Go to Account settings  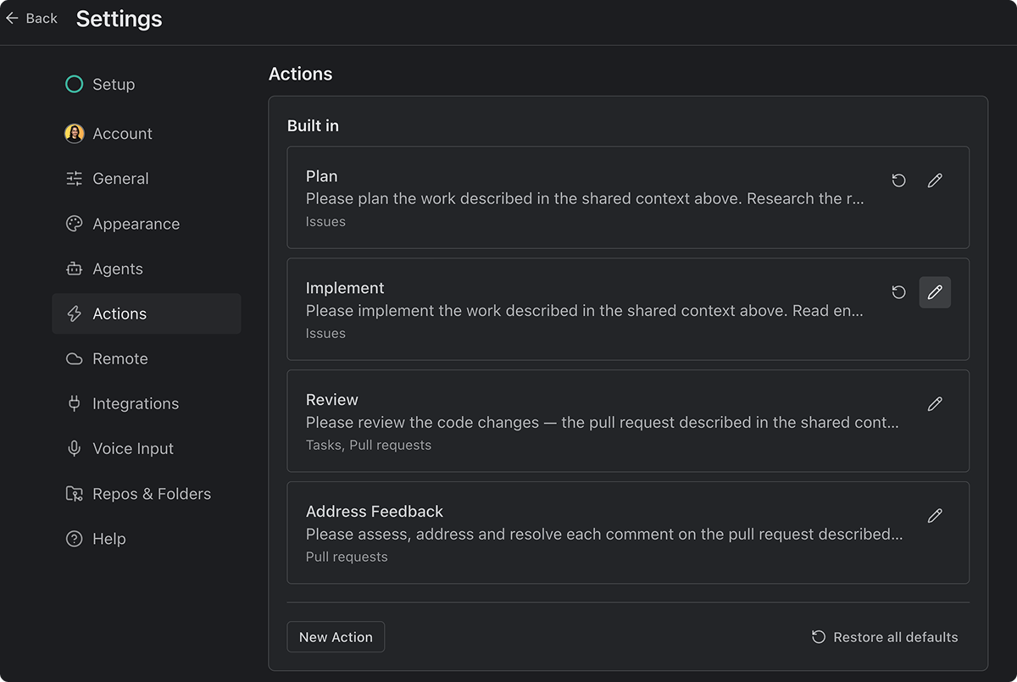coord(147,133)
